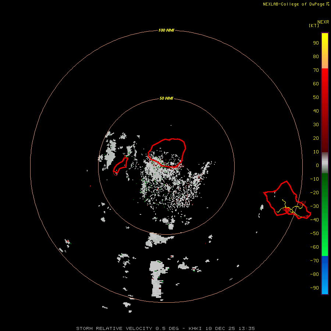The width and height of the screenshot is (331, 331).
Task: Click the -60 value on velocity scale
Action: (314, 247)
